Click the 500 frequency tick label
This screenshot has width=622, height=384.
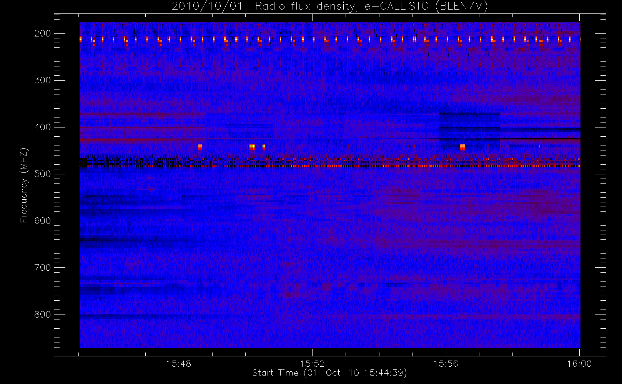[x=43, y=174]
